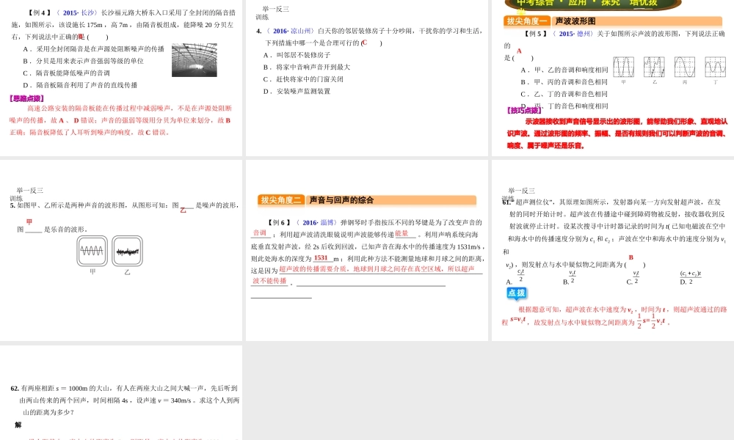Click option B 甲、丙的音调和音色相同
The image size is (734, 440).
(564, 82)
